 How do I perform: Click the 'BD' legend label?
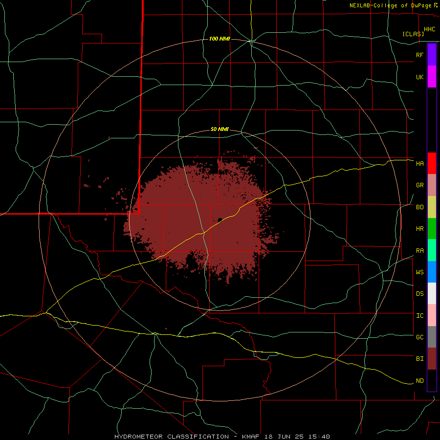(x=420, y=207)
